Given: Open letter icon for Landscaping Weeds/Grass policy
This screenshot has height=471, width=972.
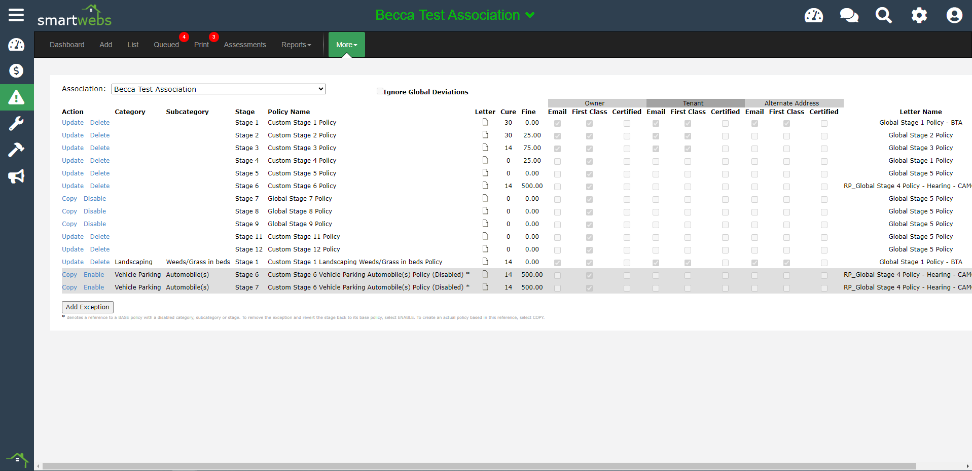Looking at the screenshot, I should click(485, 262).
